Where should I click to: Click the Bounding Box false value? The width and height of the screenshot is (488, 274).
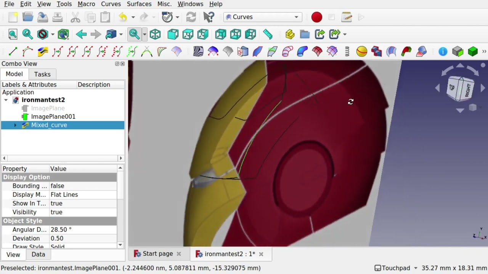pyautogui.click(x=83, y=186)
